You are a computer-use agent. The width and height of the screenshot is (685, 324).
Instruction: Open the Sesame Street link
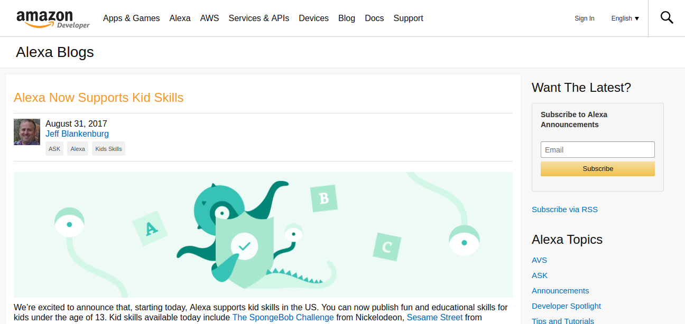click(434, 318)
